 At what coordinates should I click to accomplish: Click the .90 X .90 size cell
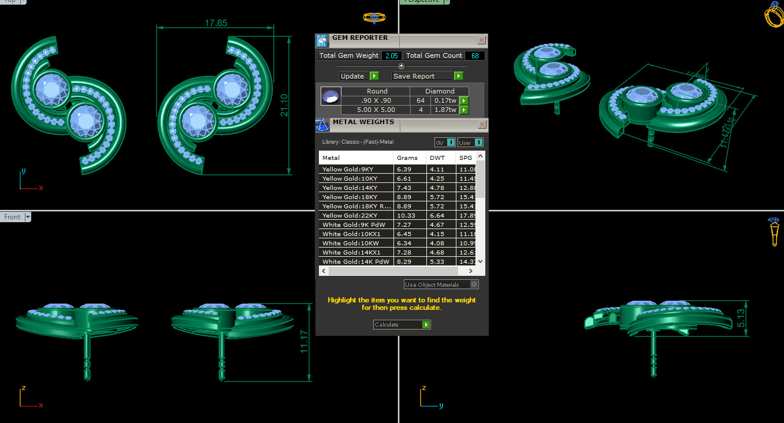coord(376,101)
